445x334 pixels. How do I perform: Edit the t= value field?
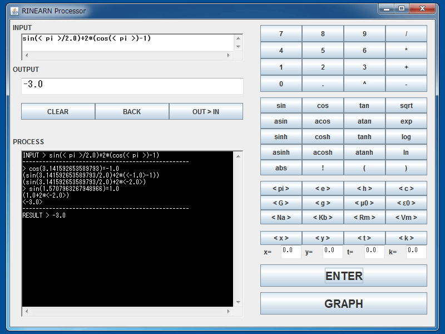(x=374, y=252)
